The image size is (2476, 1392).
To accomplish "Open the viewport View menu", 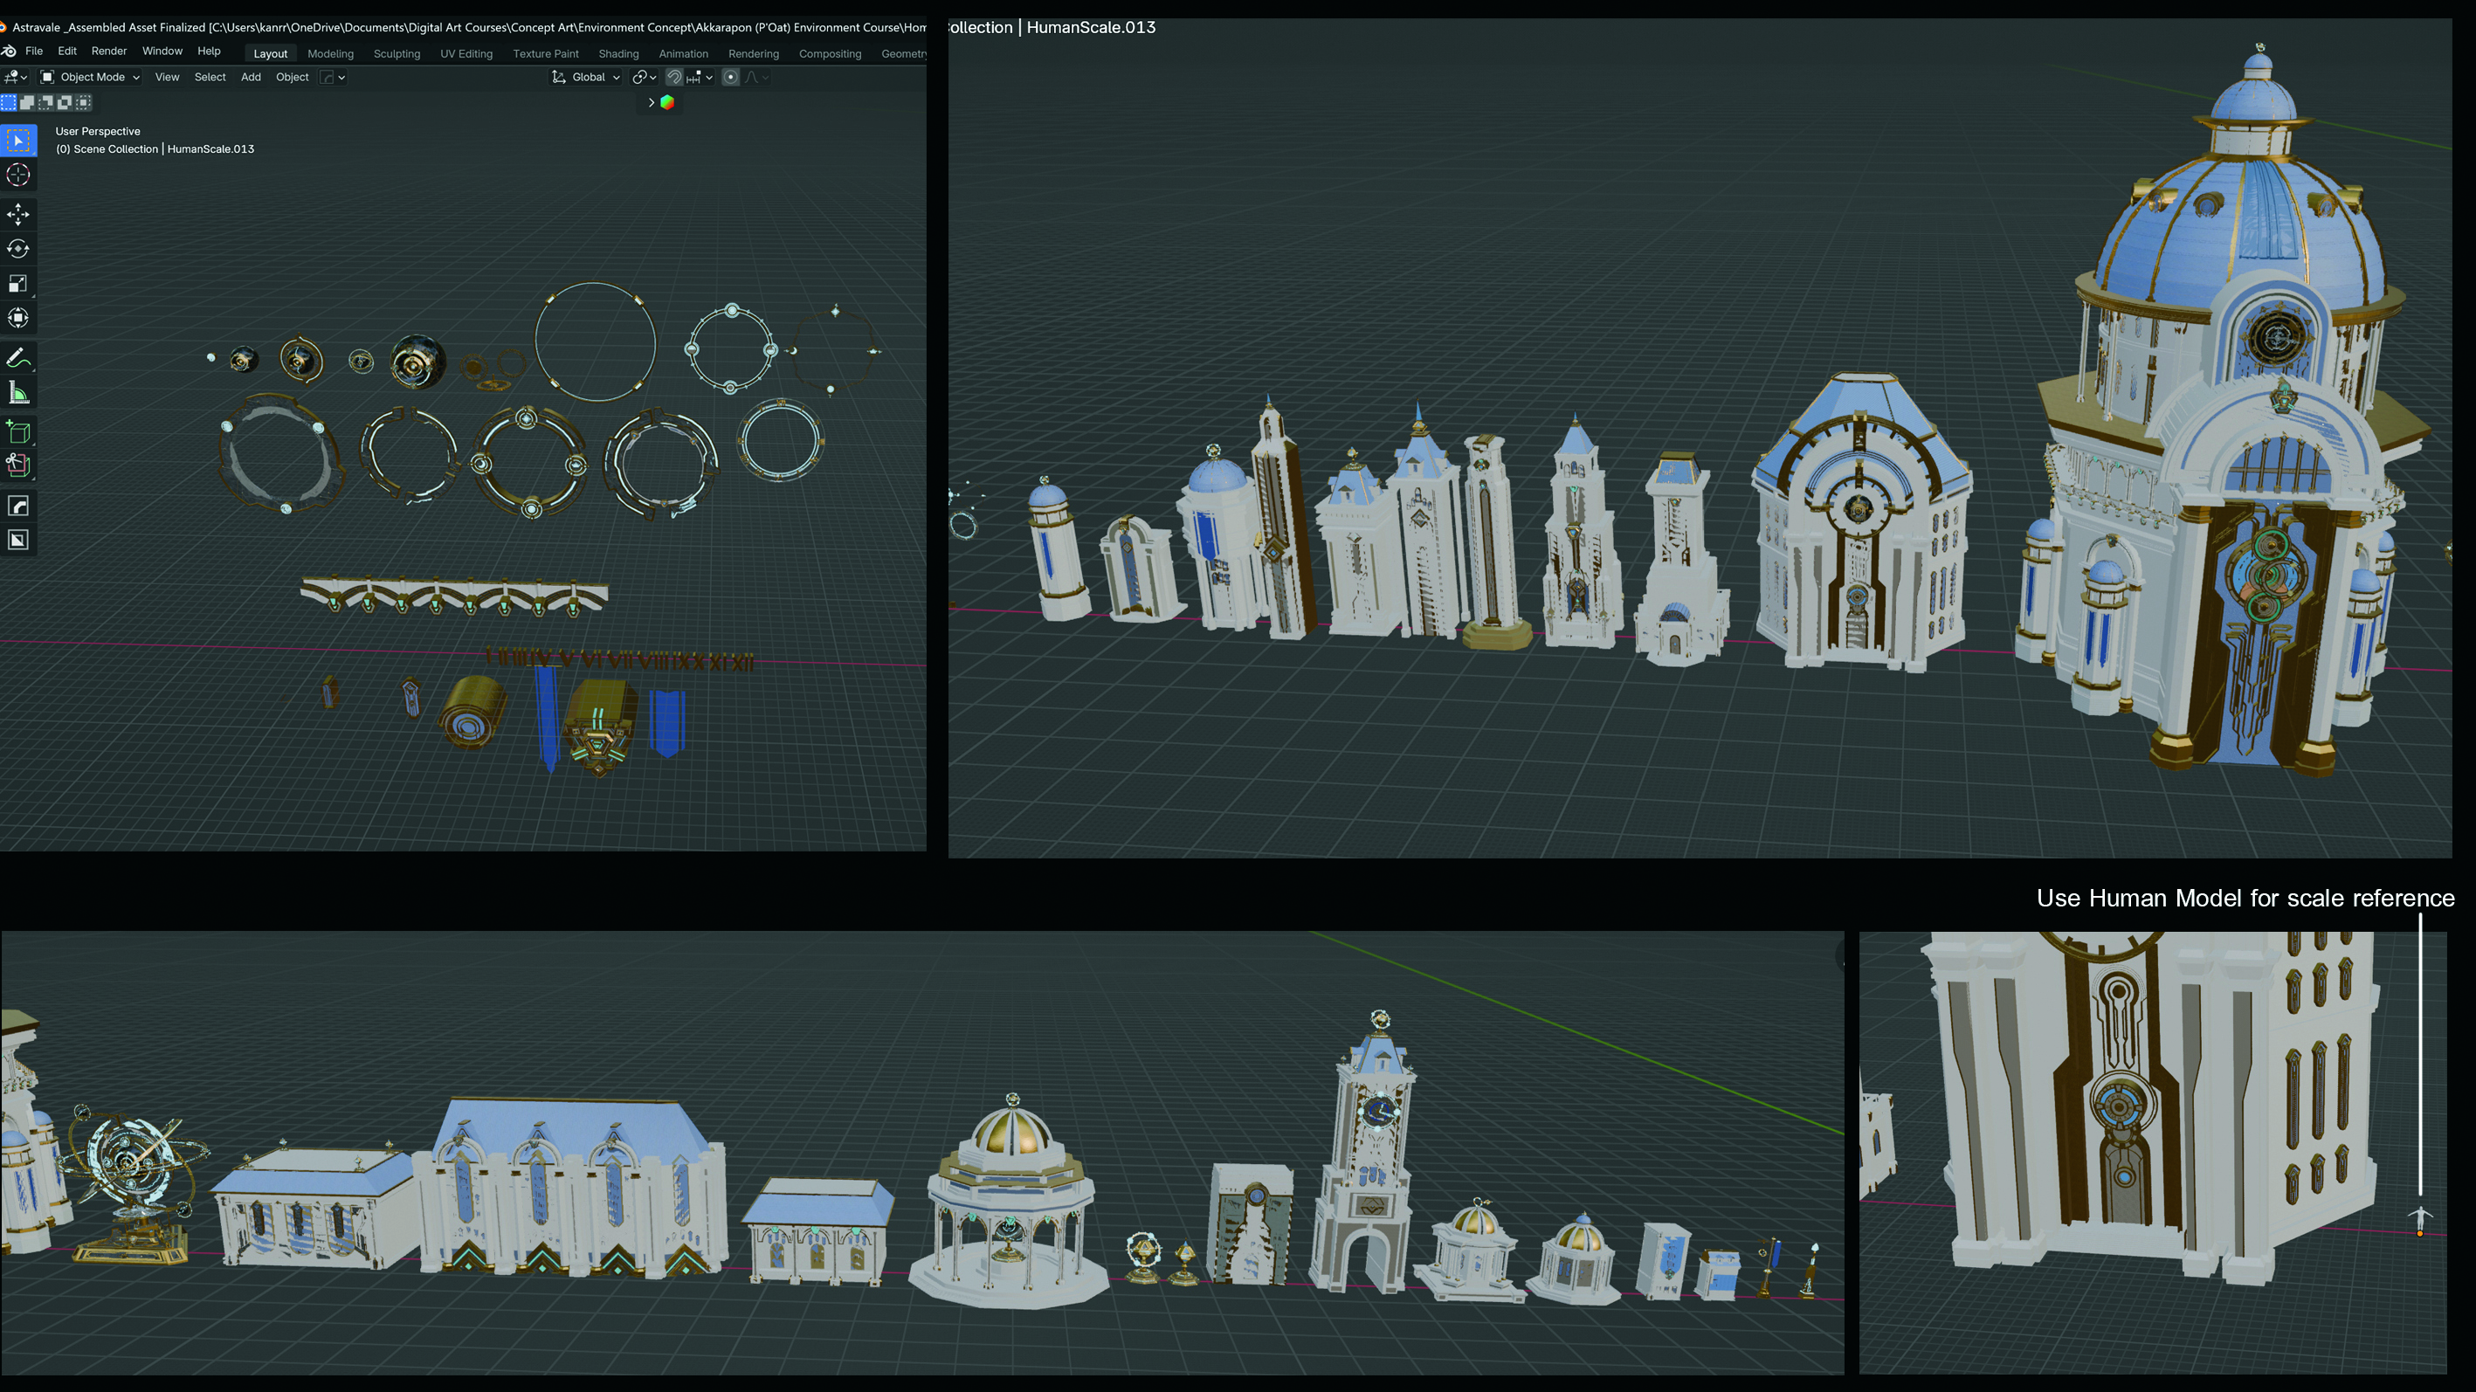I will coord(167,77).
